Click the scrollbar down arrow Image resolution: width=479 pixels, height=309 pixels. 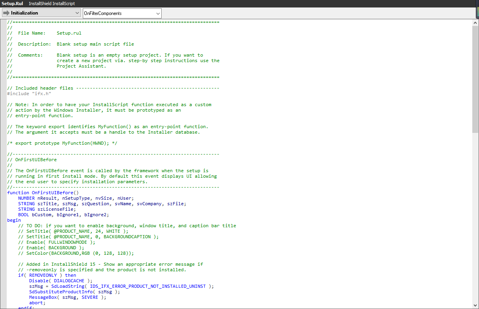(x=475, y=305)
